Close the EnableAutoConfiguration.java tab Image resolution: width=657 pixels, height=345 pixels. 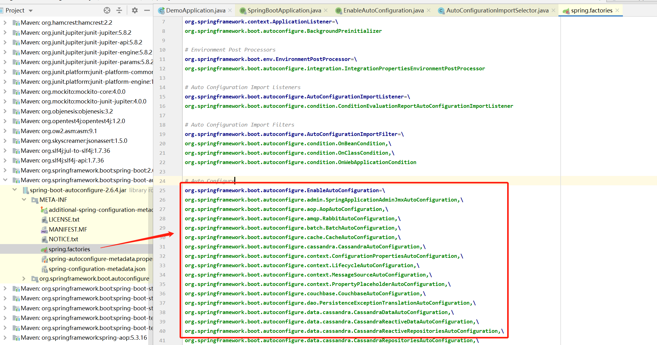coord(429,10)
